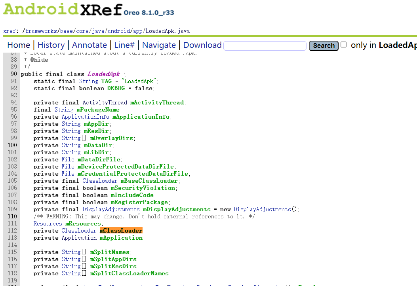
Task: Select the mResources field reference
Action: coord(84,223)
